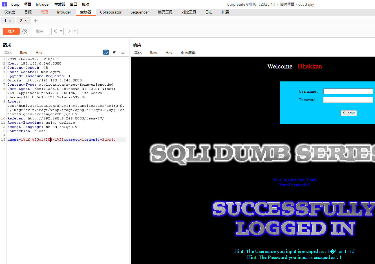Add new Repeater tab with plus icon
This screenshot has width=375, height=264.
pyautogui.click(x=36, y=21)
